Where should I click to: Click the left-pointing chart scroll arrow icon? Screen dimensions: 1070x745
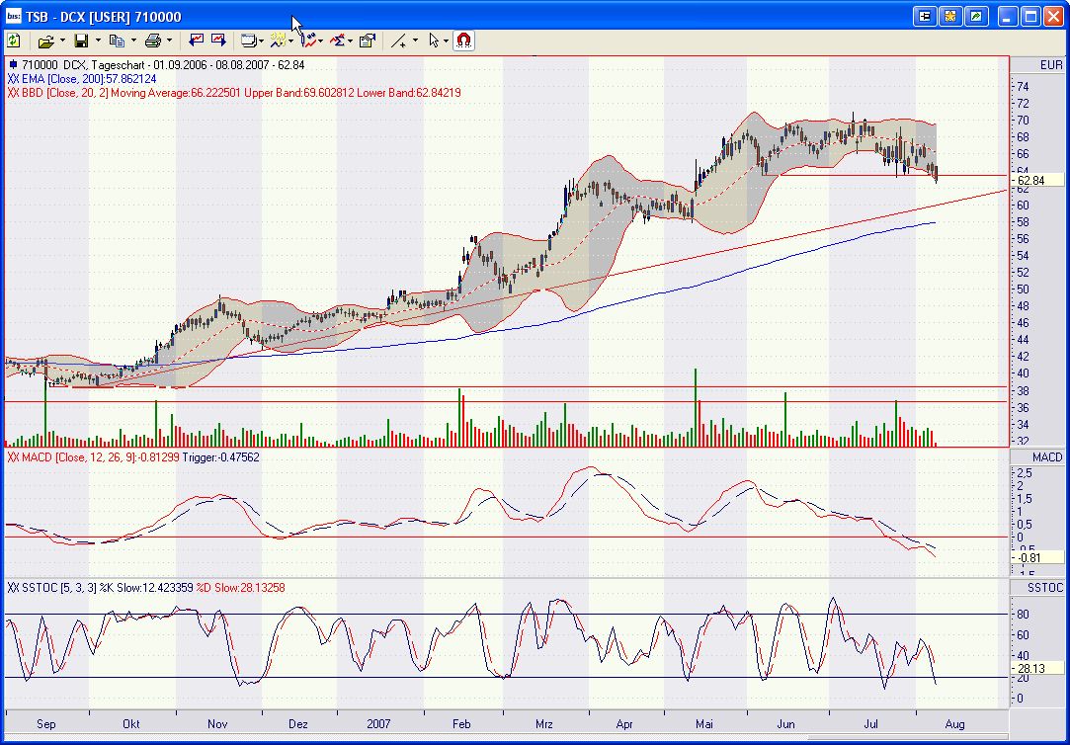click(x=196, y=41)
